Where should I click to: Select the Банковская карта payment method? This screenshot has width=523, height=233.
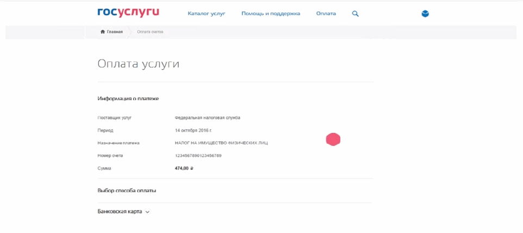pyautogui.click(x=120, y=211)
